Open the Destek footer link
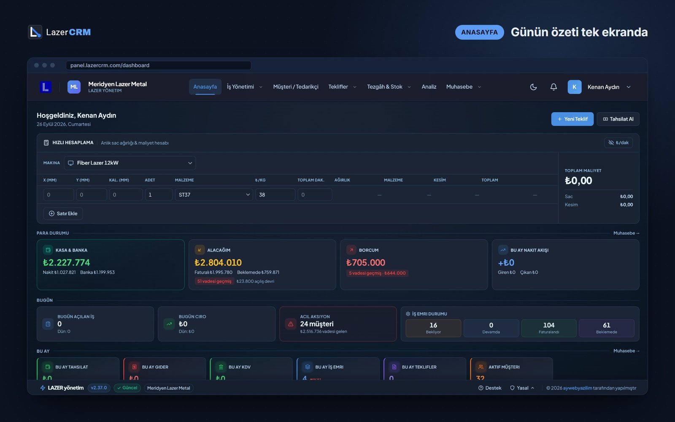 (x=490, y=388)
